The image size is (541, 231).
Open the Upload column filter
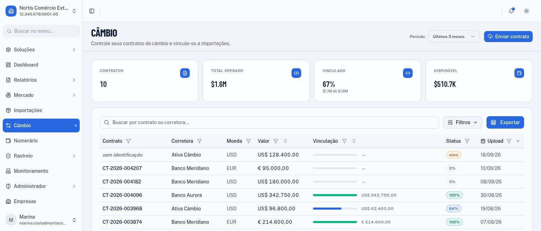(509, 141)
